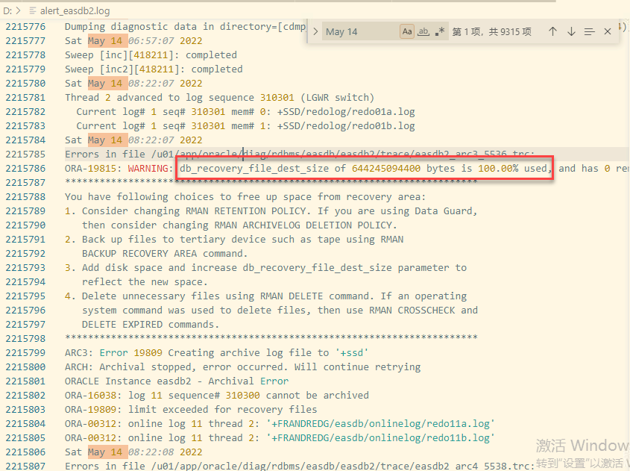Click the D: breadcrumb segment
630x471 pixels.
point(7,11)
